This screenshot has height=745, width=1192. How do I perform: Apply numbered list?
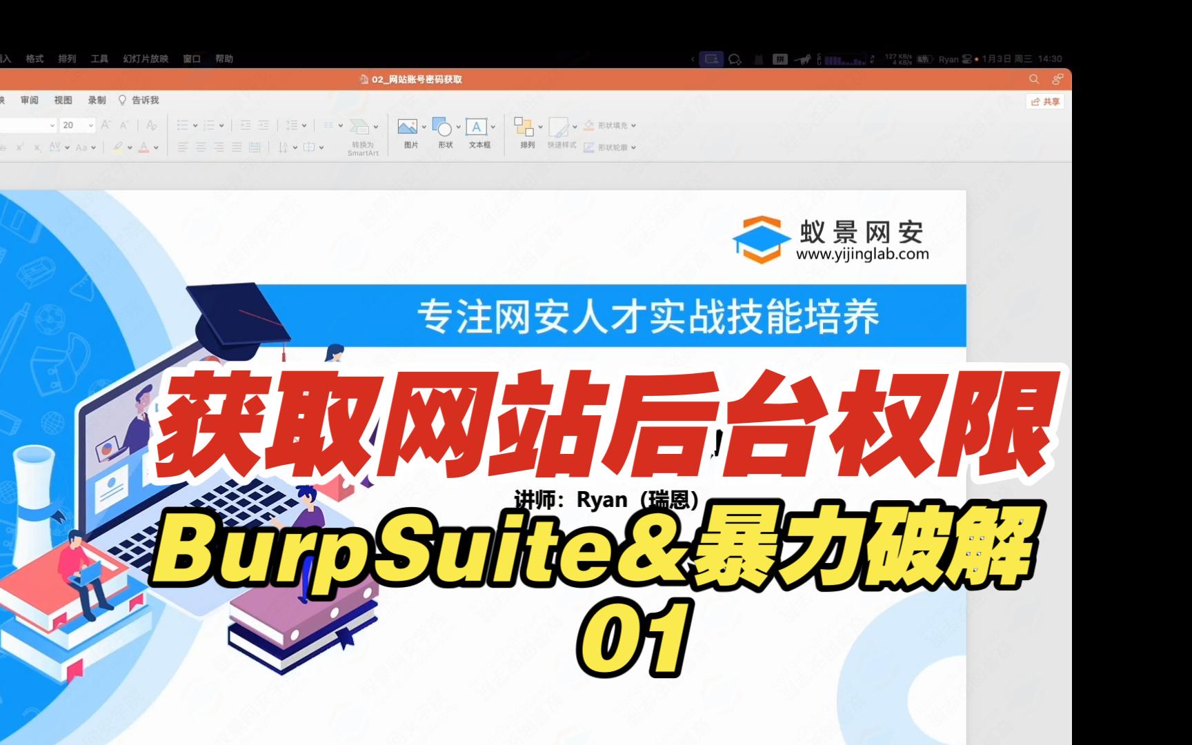pos(210,125)
